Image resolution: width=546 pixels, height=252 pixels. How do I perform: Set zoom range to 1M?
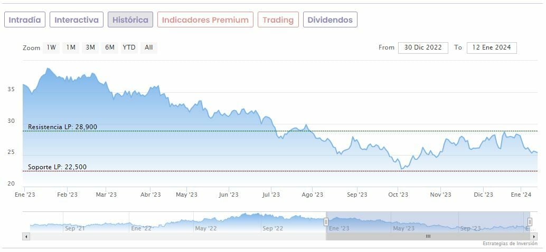click(x=70, y=47)
